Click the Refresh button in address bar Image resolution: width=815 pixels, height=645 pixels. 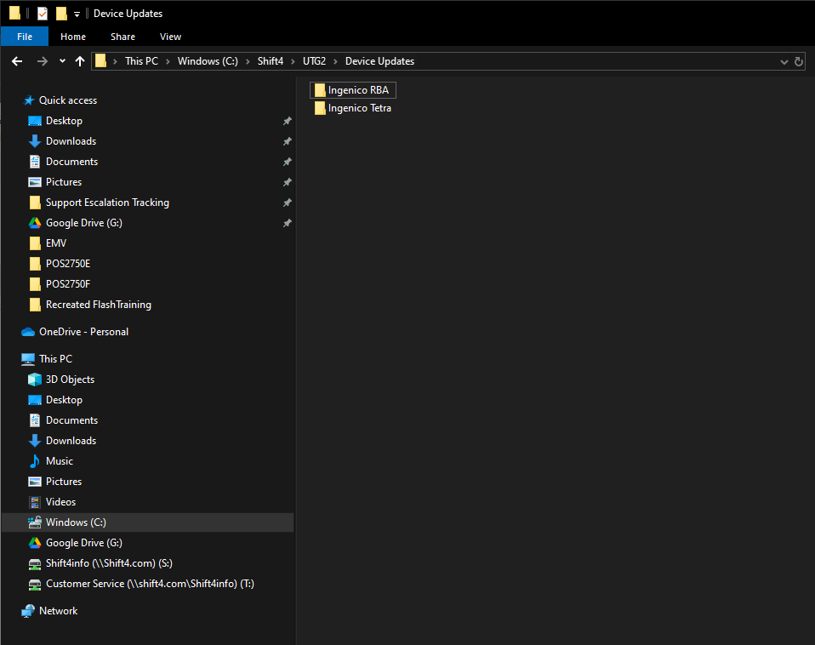click(x=798, y=61)
